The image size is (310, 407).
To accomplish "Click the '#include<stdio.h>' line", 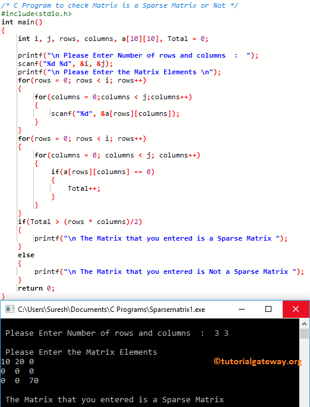I will coord(36,14).
